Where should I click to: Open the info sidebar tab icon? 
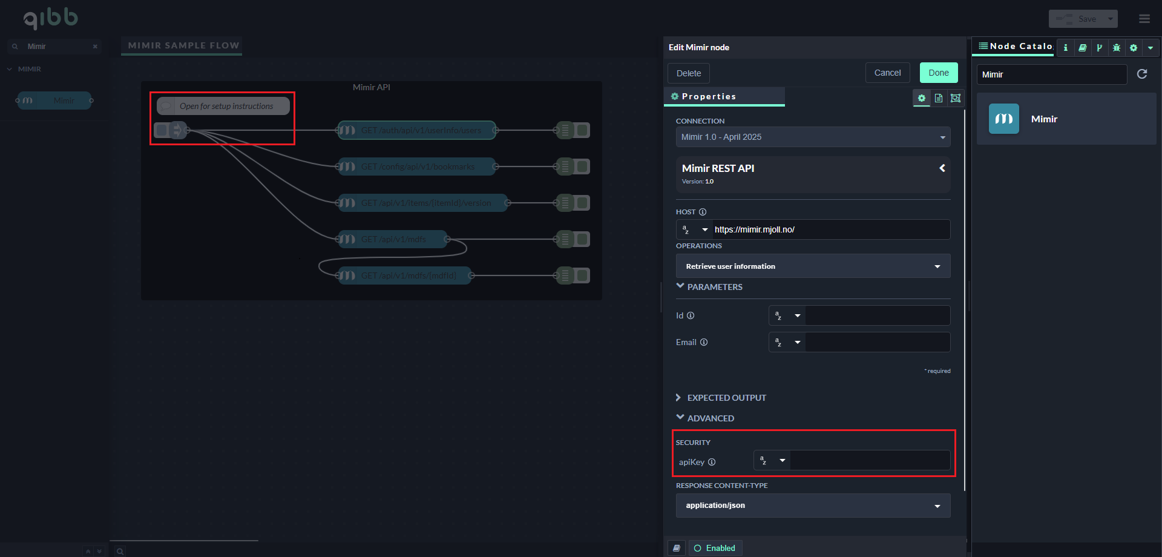point(1066,47)
